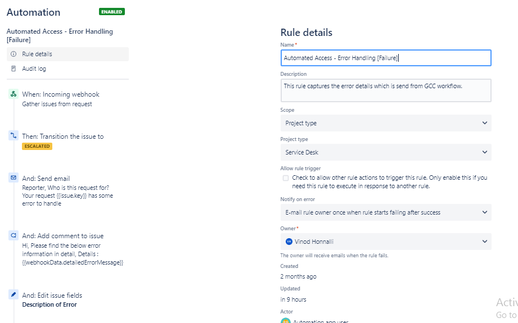This screenshot has height=323, width=518.
Task: Open the And: Edit issue fields step
Action: (52, 295)
